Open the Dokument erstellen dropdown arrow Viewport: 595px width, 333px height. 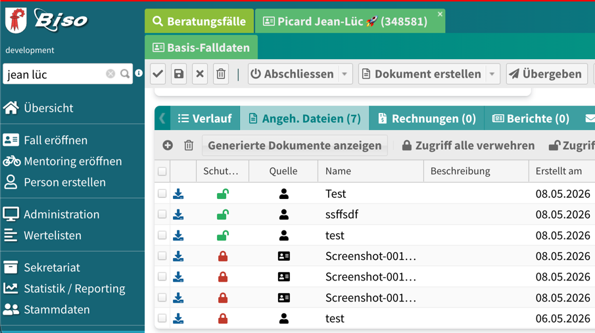pyautogui.click(x=492, y=74)
